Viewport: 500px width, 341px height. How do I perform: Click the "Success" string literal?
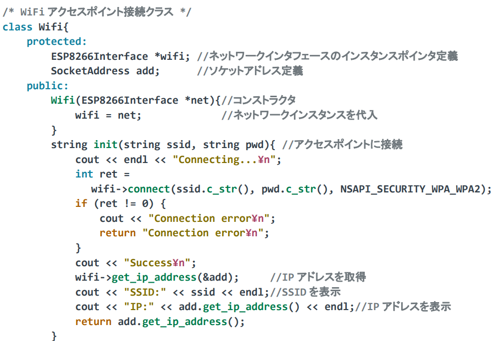click(x=160, y=262)
